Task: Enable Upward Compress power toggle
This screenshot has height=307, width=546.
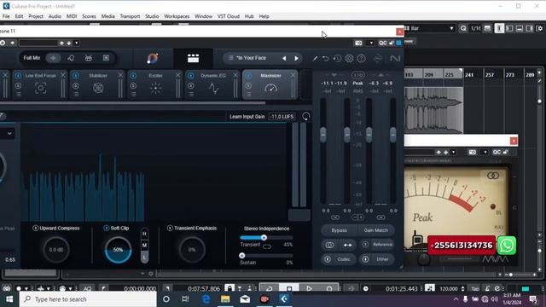Action: 36,228
